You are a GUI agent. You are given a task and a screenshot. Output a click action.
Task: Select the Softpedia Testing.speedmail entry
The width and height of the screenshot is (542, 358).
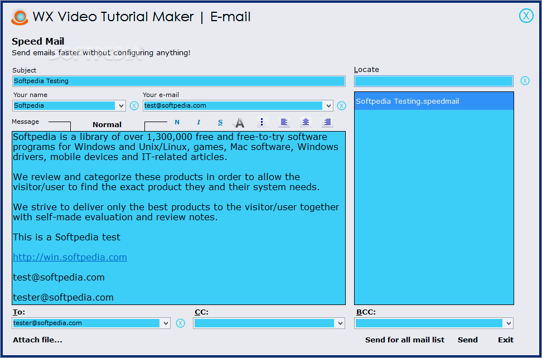click(434, 101)
